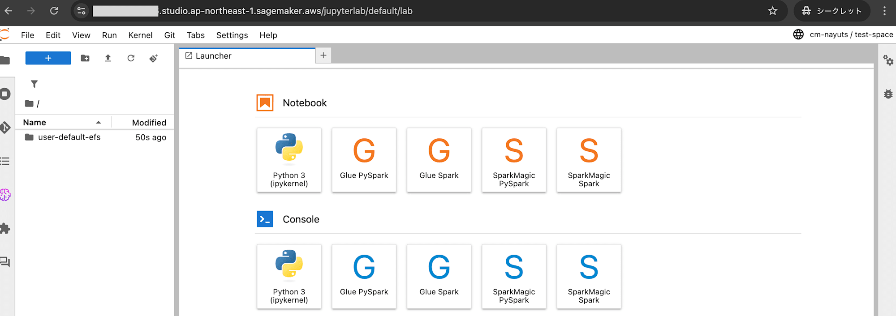Launch Glue PySpark notebook

[364, 160]
